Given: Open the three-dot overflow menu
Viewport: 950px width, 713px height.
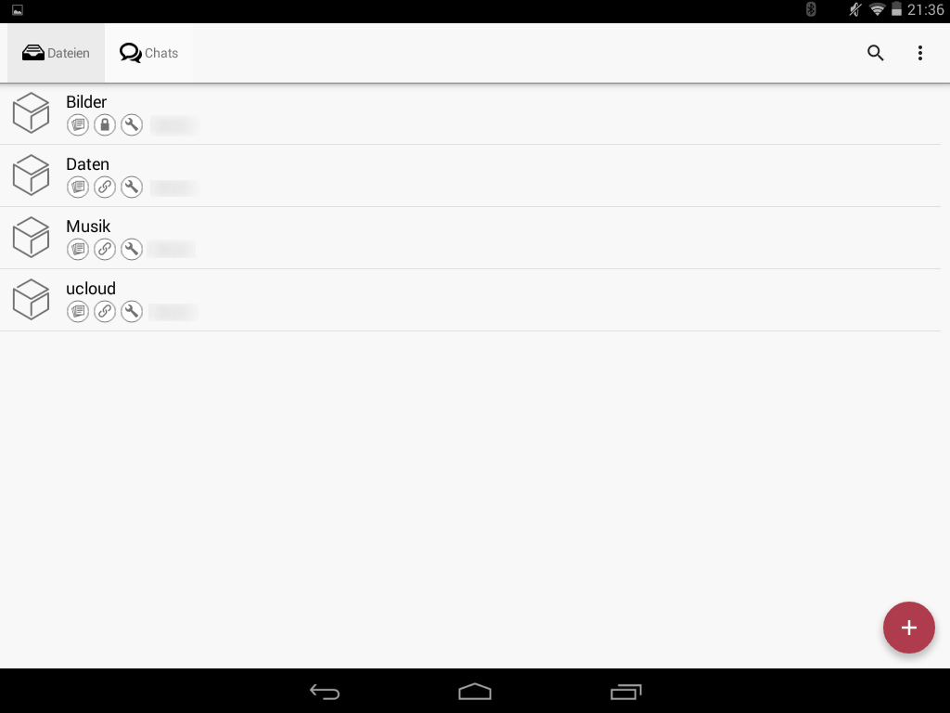Looking at the screenshot, I should pyautogui.click(x=919, y=53).
